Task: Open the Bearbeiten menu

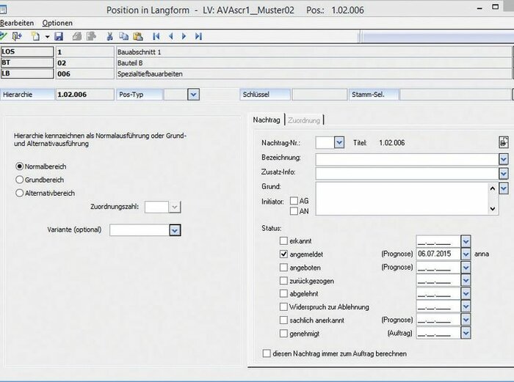Action: pos(17,23)
